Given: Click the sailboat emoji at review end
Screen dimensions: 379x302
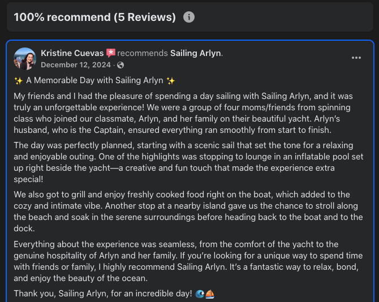Looking at the screenshot, I should click(209, 294).
